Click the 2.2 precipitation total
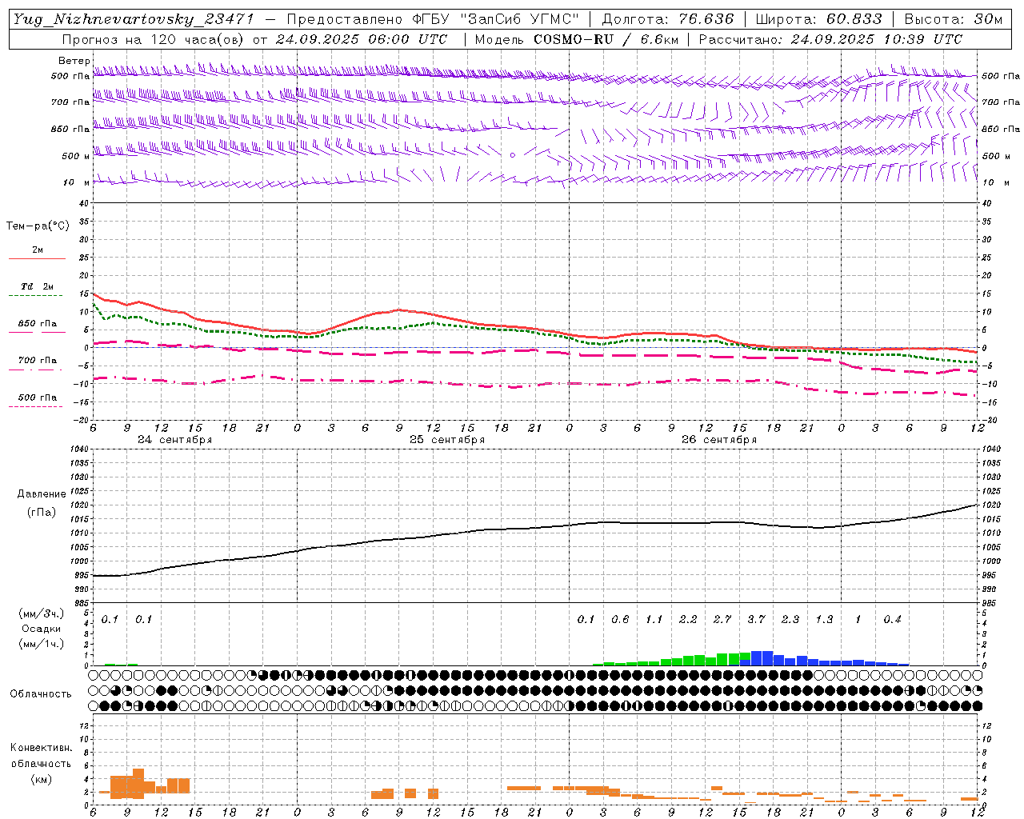This screenshot has width=1024, height=819. point(688,619)
